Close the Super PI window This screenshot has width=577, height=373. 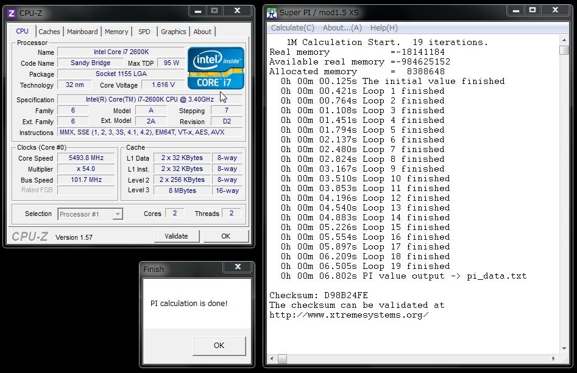[556, 10]
